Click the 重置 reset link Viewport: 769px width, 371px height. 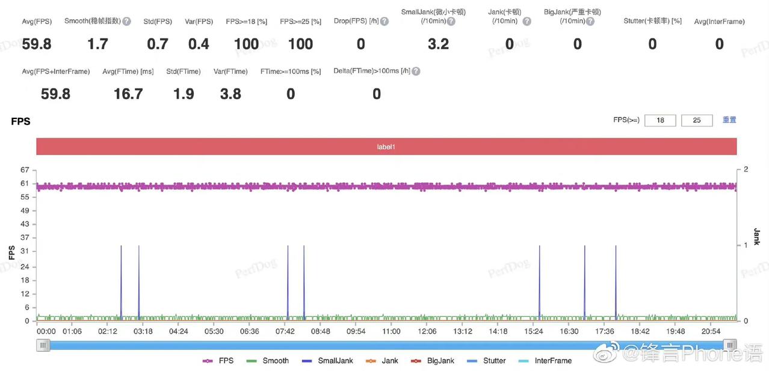[729, 120]
